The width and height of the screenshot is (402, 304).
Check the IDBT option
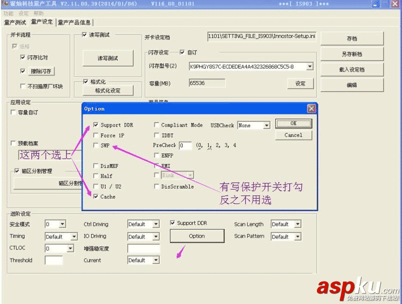click(156, 135)
